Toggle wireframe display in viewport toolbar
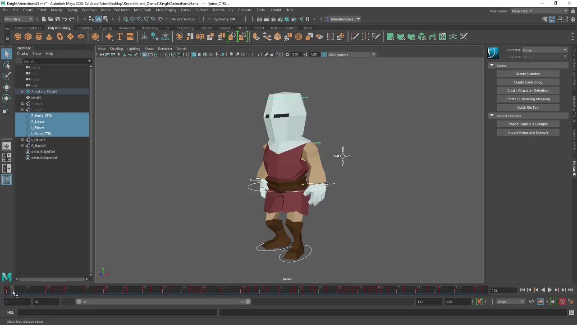This screenshot has width=577, height=325. click(188, 55)
